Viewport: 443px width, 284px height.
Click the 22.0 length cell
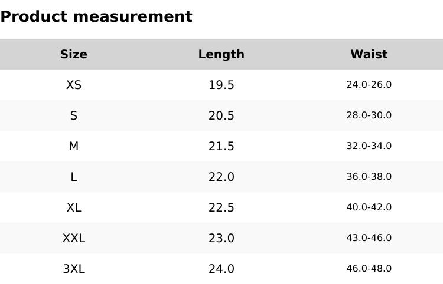coord(221,177)
